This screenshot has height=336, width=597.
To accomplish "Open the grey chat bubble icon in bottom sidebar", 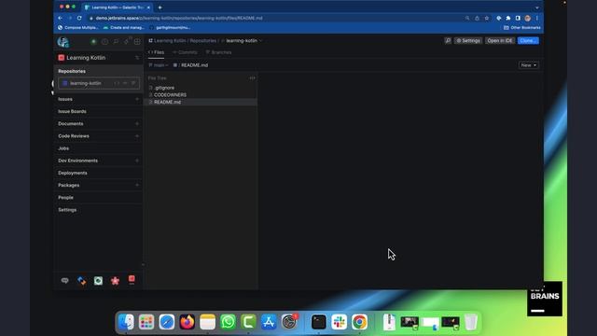I will point(64,281).
